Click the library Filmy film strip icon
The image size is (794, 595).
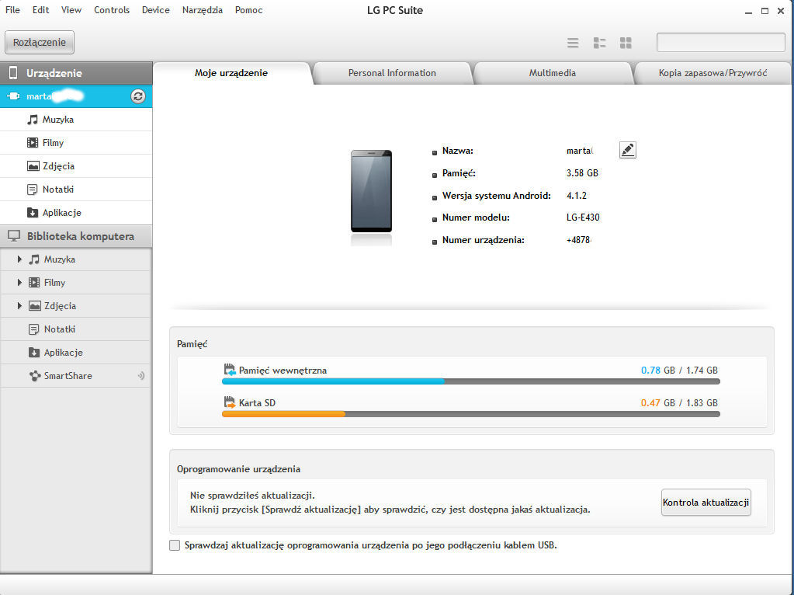pos(34,283)
